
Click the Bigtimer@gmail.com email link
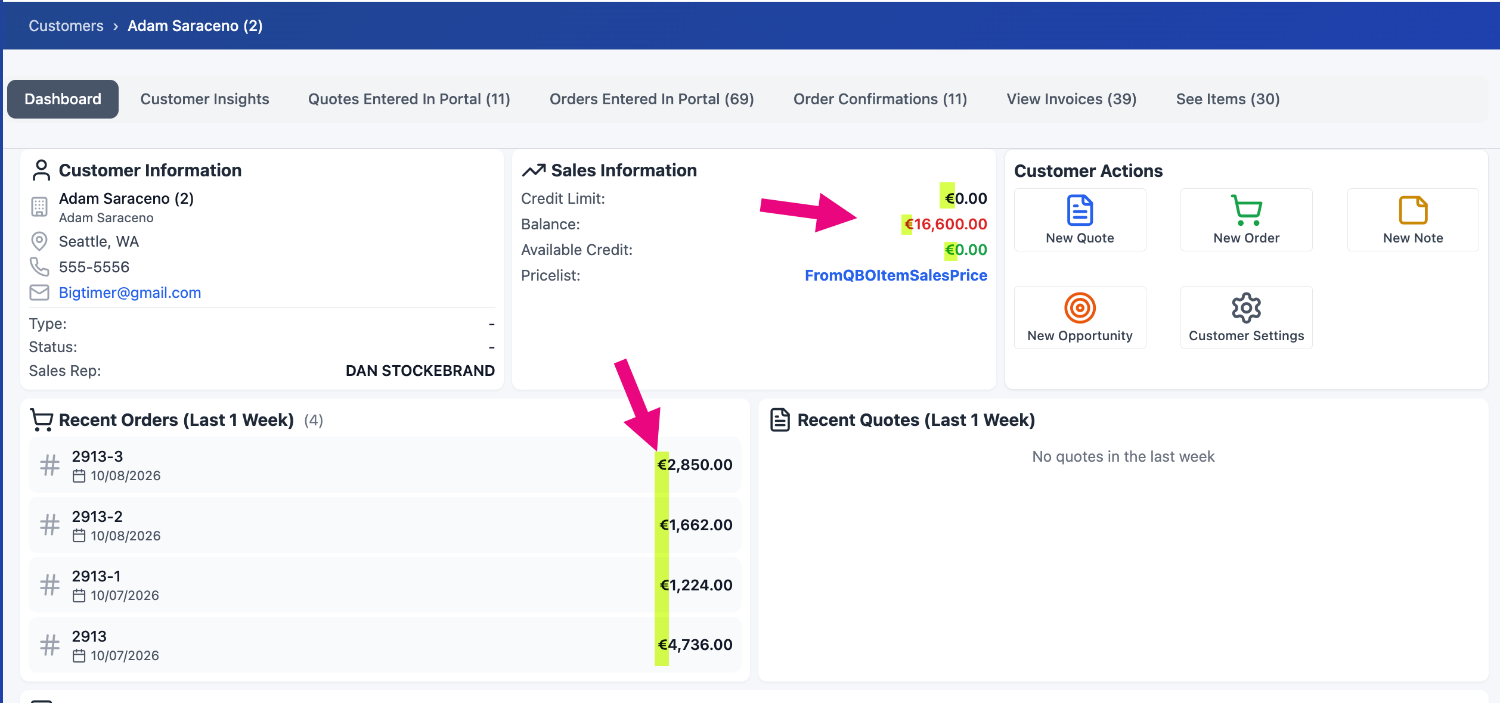click(130, 293)
